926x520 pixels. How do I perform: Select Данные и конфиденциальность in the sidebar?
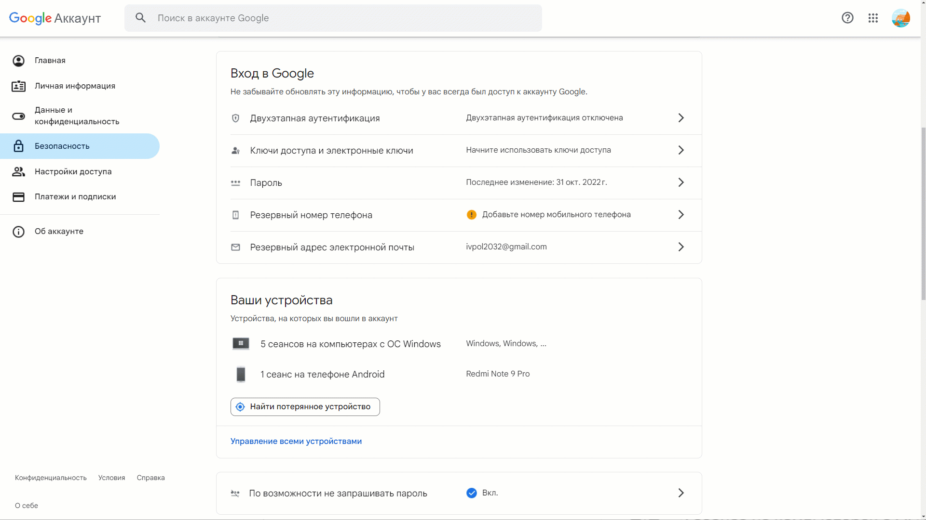click(77, 116)
